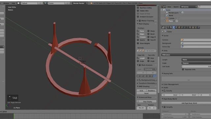The width and height of the screenshot is (211, 119).
Task: Click the Cylinder object icon in outliner
Action: [x=167, y=18]
